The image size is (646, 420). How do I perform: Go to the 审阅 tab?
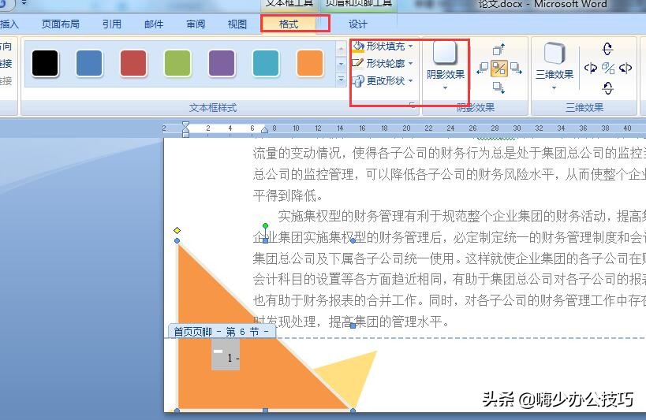(x=196, y=24)
